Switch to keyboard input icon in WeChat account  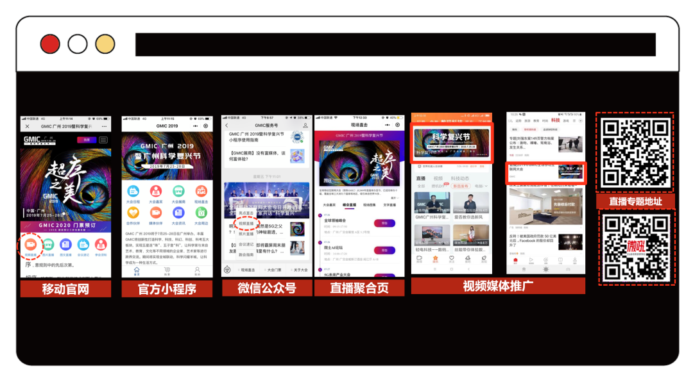click(227, 270)
